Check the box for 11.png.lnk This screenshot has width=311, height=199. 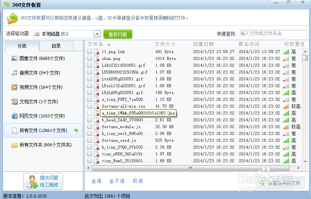coord(89,52)
